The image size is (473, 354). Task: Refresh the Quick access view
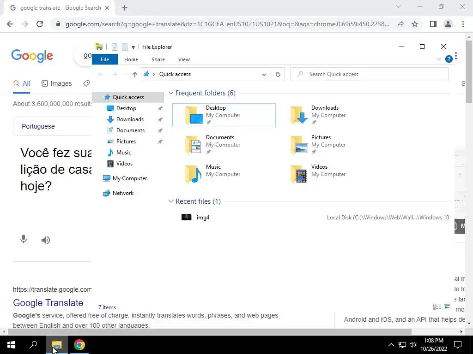click(278, 74)
